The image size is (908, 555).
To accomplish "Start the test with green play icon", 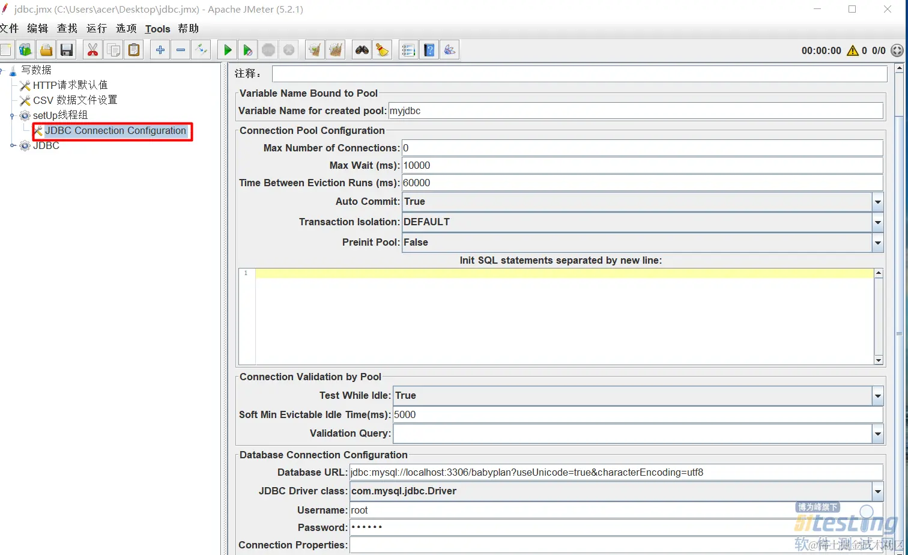I will (228, 50).
